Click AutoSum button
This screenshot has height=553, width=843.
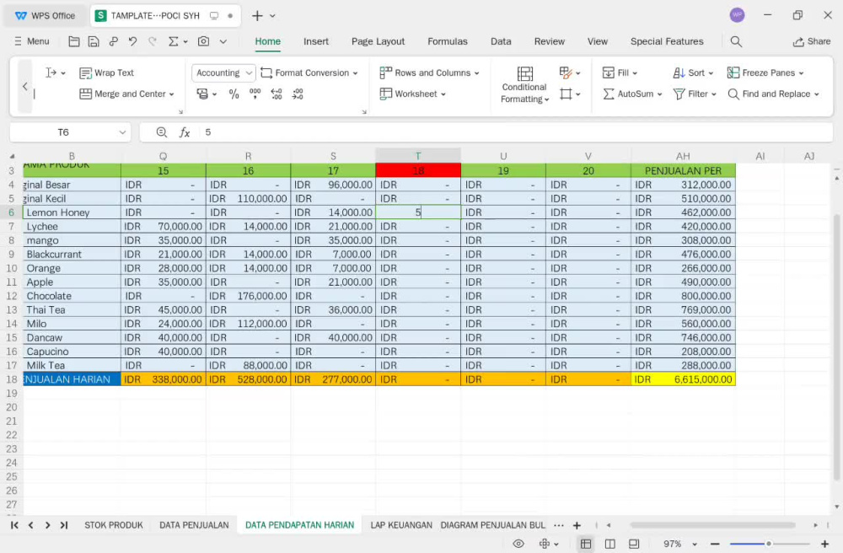click(632, 94)
